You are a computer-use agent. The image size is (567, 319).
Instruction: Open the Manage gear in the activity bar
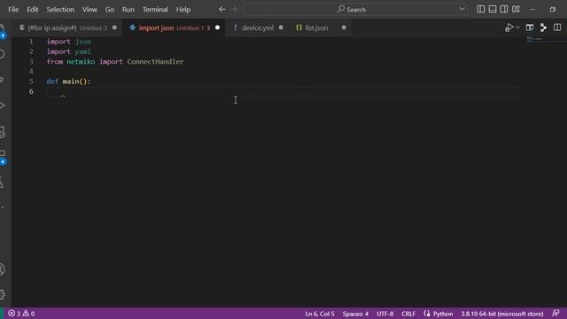(x=3, y=295)
